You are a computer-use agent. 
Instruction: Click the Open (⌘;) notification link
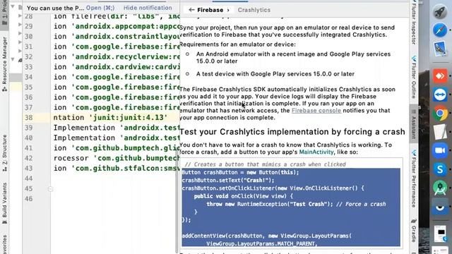pos(100,8)
